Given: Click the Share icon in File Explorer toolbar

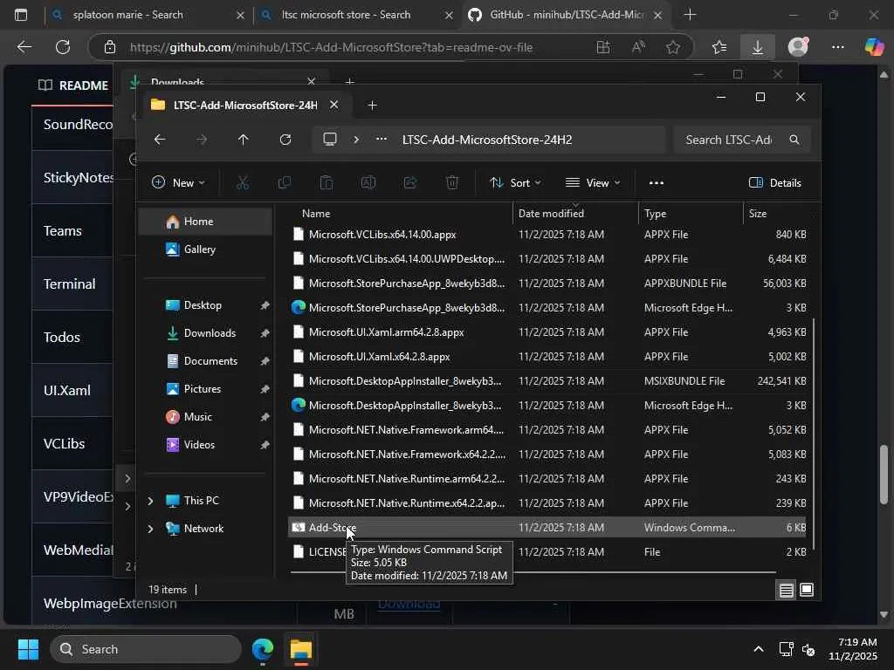Looking at the screenshot, I should coord(410,183).
